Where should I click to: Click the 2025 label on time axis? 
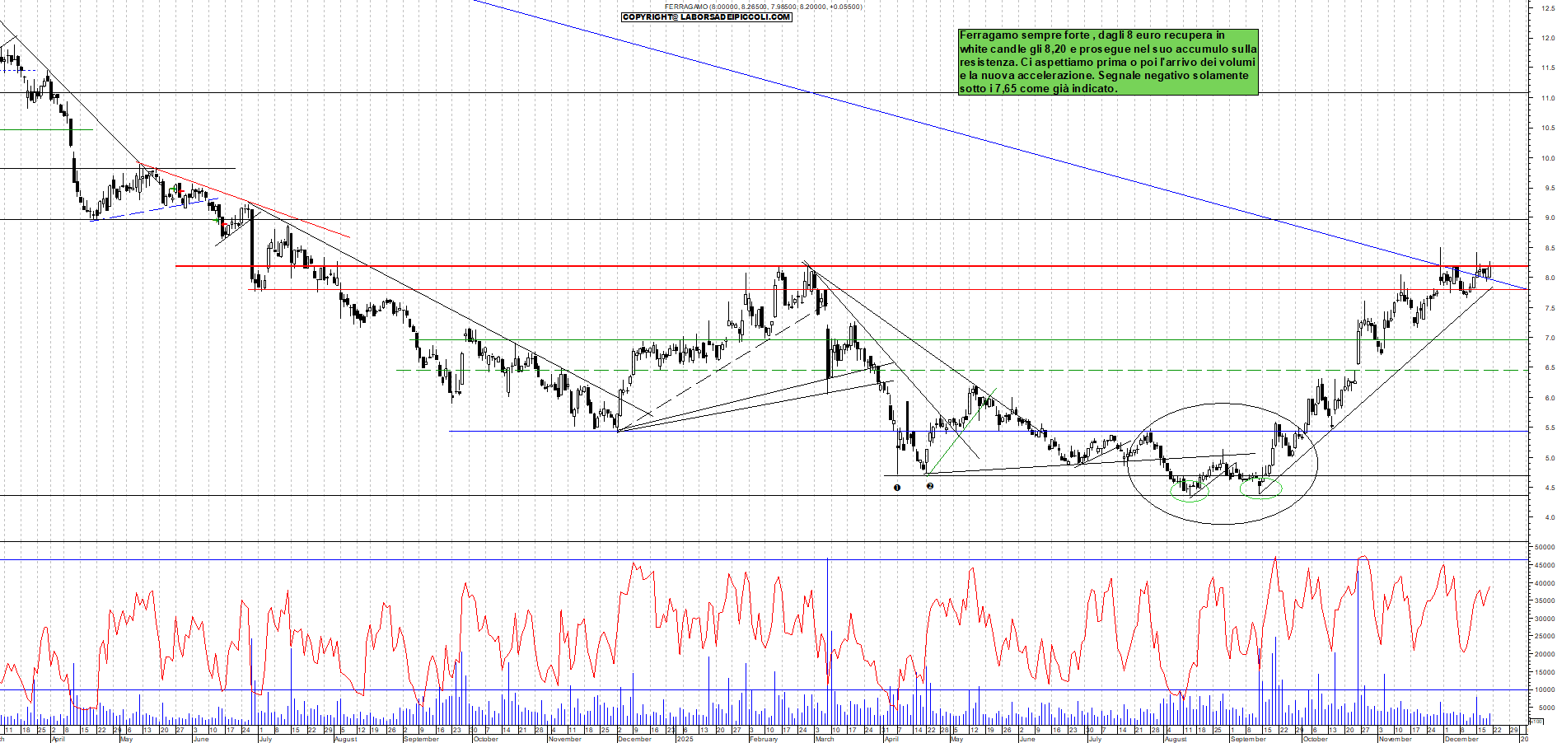point(685,739)
